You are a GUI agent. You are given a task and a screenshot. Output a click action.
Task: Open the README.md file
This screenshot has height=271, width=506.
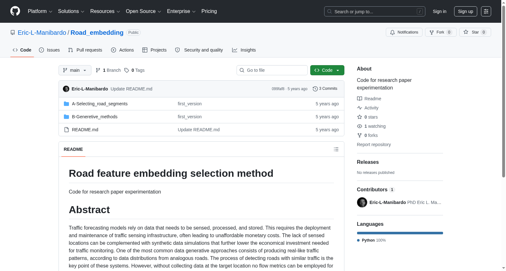85,130
